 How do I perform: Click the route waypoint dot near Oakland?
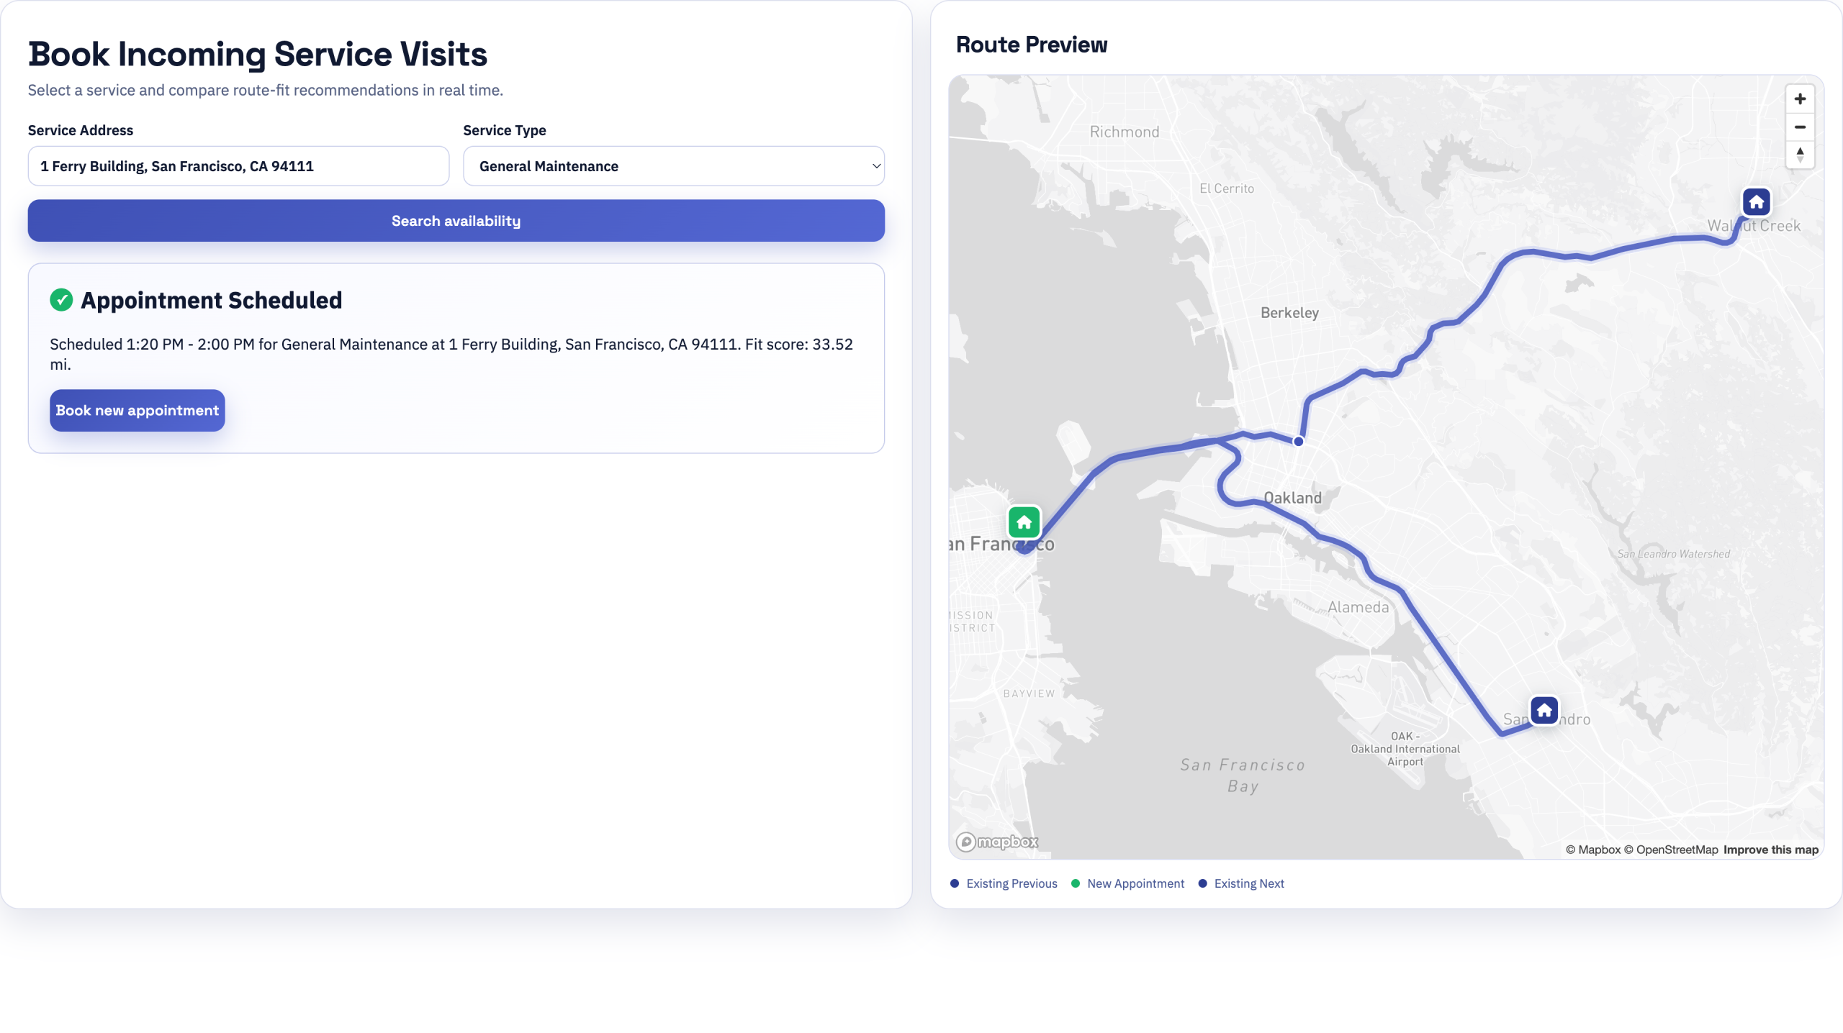tap(1298, 441)
